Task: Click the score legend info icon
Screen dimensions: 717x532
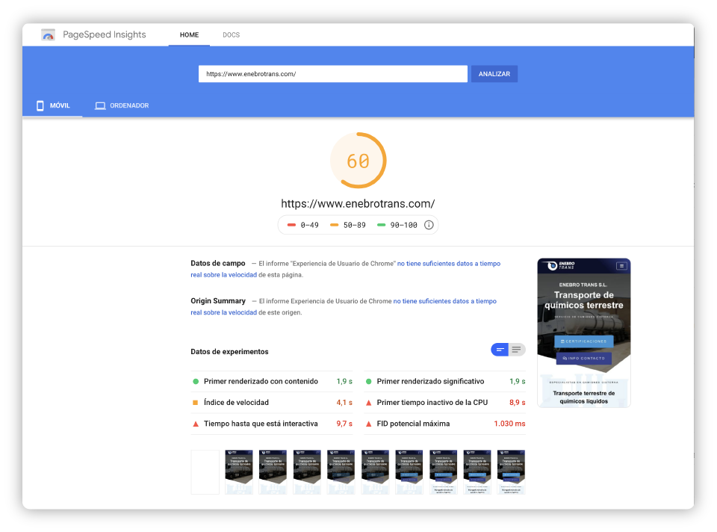Action: [429, 225]
